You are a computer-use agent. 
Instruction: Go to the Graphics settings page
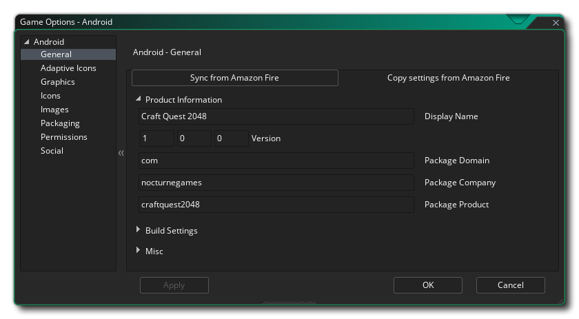click(x=58, y=82)
